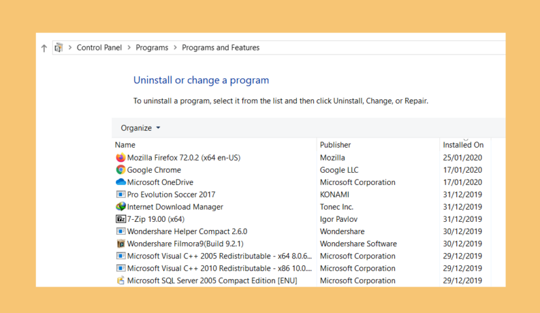Click the Control Panel icon in the address bar
The width and height of the screenshot is (540, 313).
pos(59,47)
